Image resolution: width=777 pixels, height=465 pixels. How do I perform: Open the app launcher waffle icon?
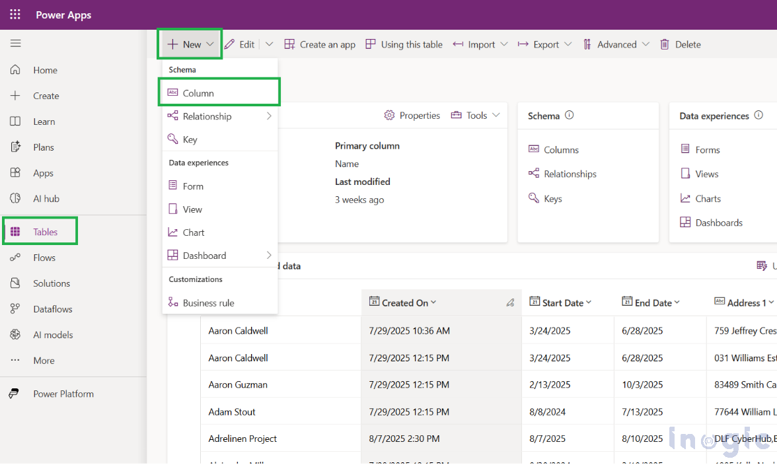tap(15, 15)
